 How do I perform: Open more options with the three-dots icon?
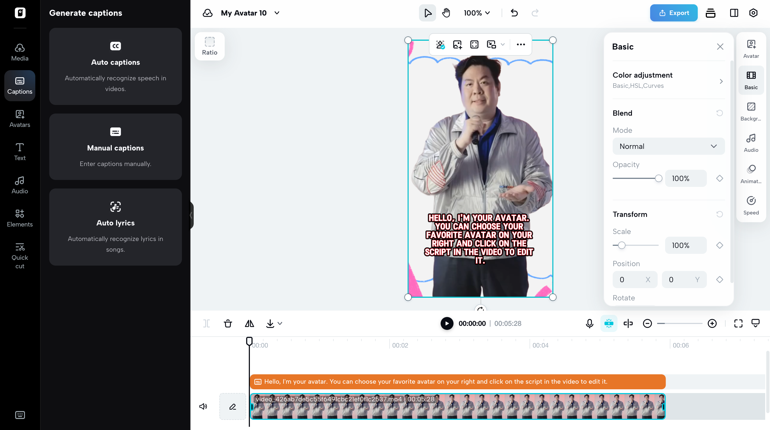coord(520,44)
